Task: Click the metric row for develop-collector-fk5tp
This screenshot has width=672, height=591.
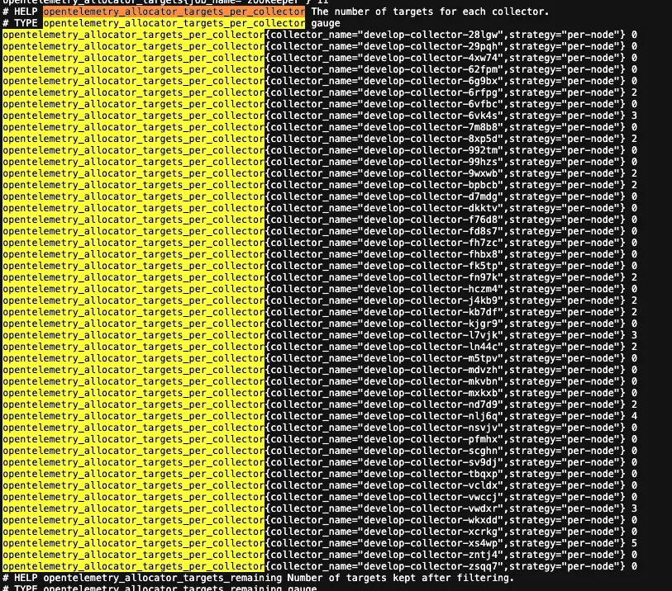Action: 320,266
